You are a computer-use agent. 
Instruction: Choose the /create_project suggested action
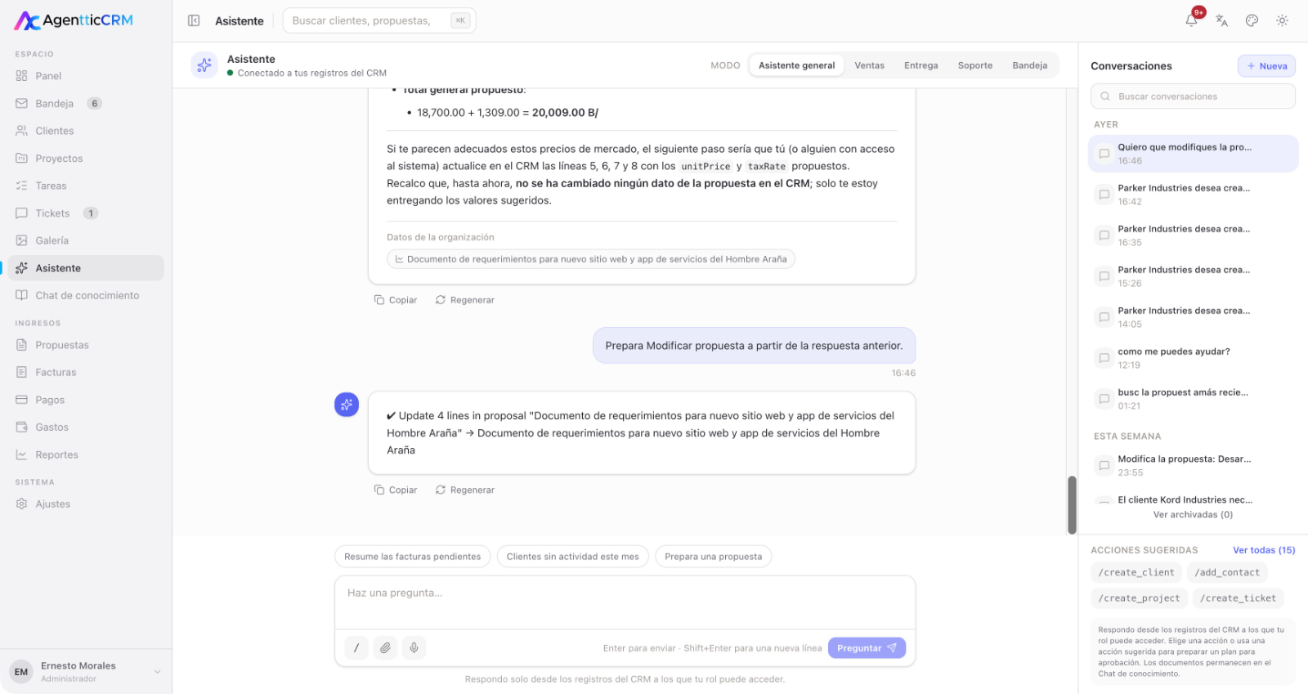pos(1139,598)
